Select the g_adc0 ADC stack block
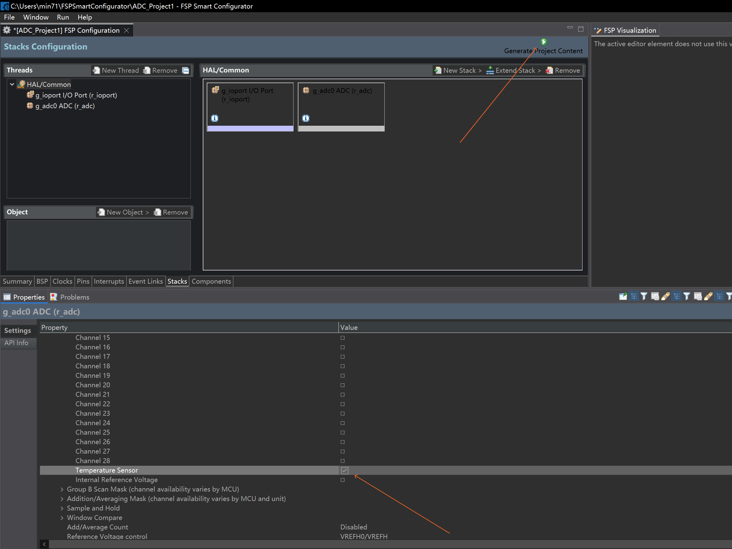This screenshot has width=732, height=549. point(341,107)
